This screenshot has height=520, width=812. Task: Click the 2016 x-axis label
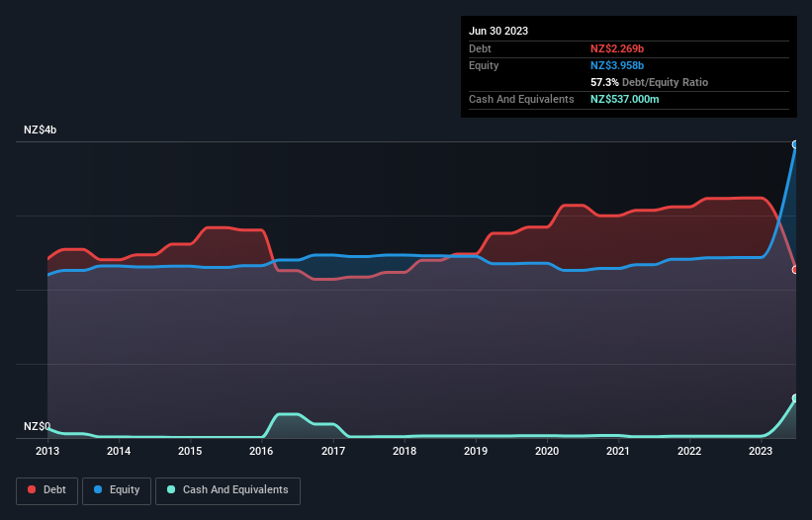coord(261,451)
